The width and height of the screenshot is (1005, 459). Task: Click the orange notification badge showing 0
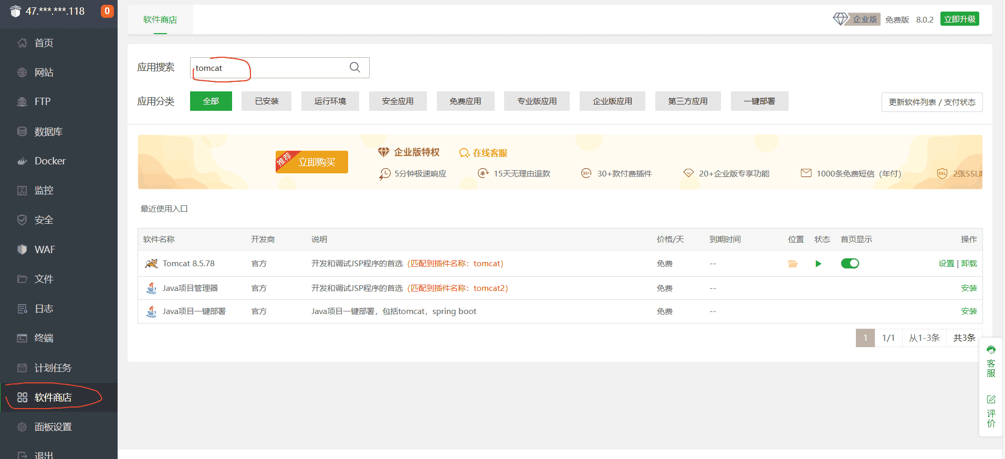[x=107, y=11]
